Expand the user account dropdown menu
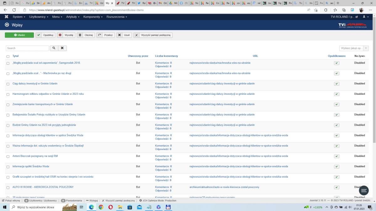Screen dimensions: 376x211 365,17
